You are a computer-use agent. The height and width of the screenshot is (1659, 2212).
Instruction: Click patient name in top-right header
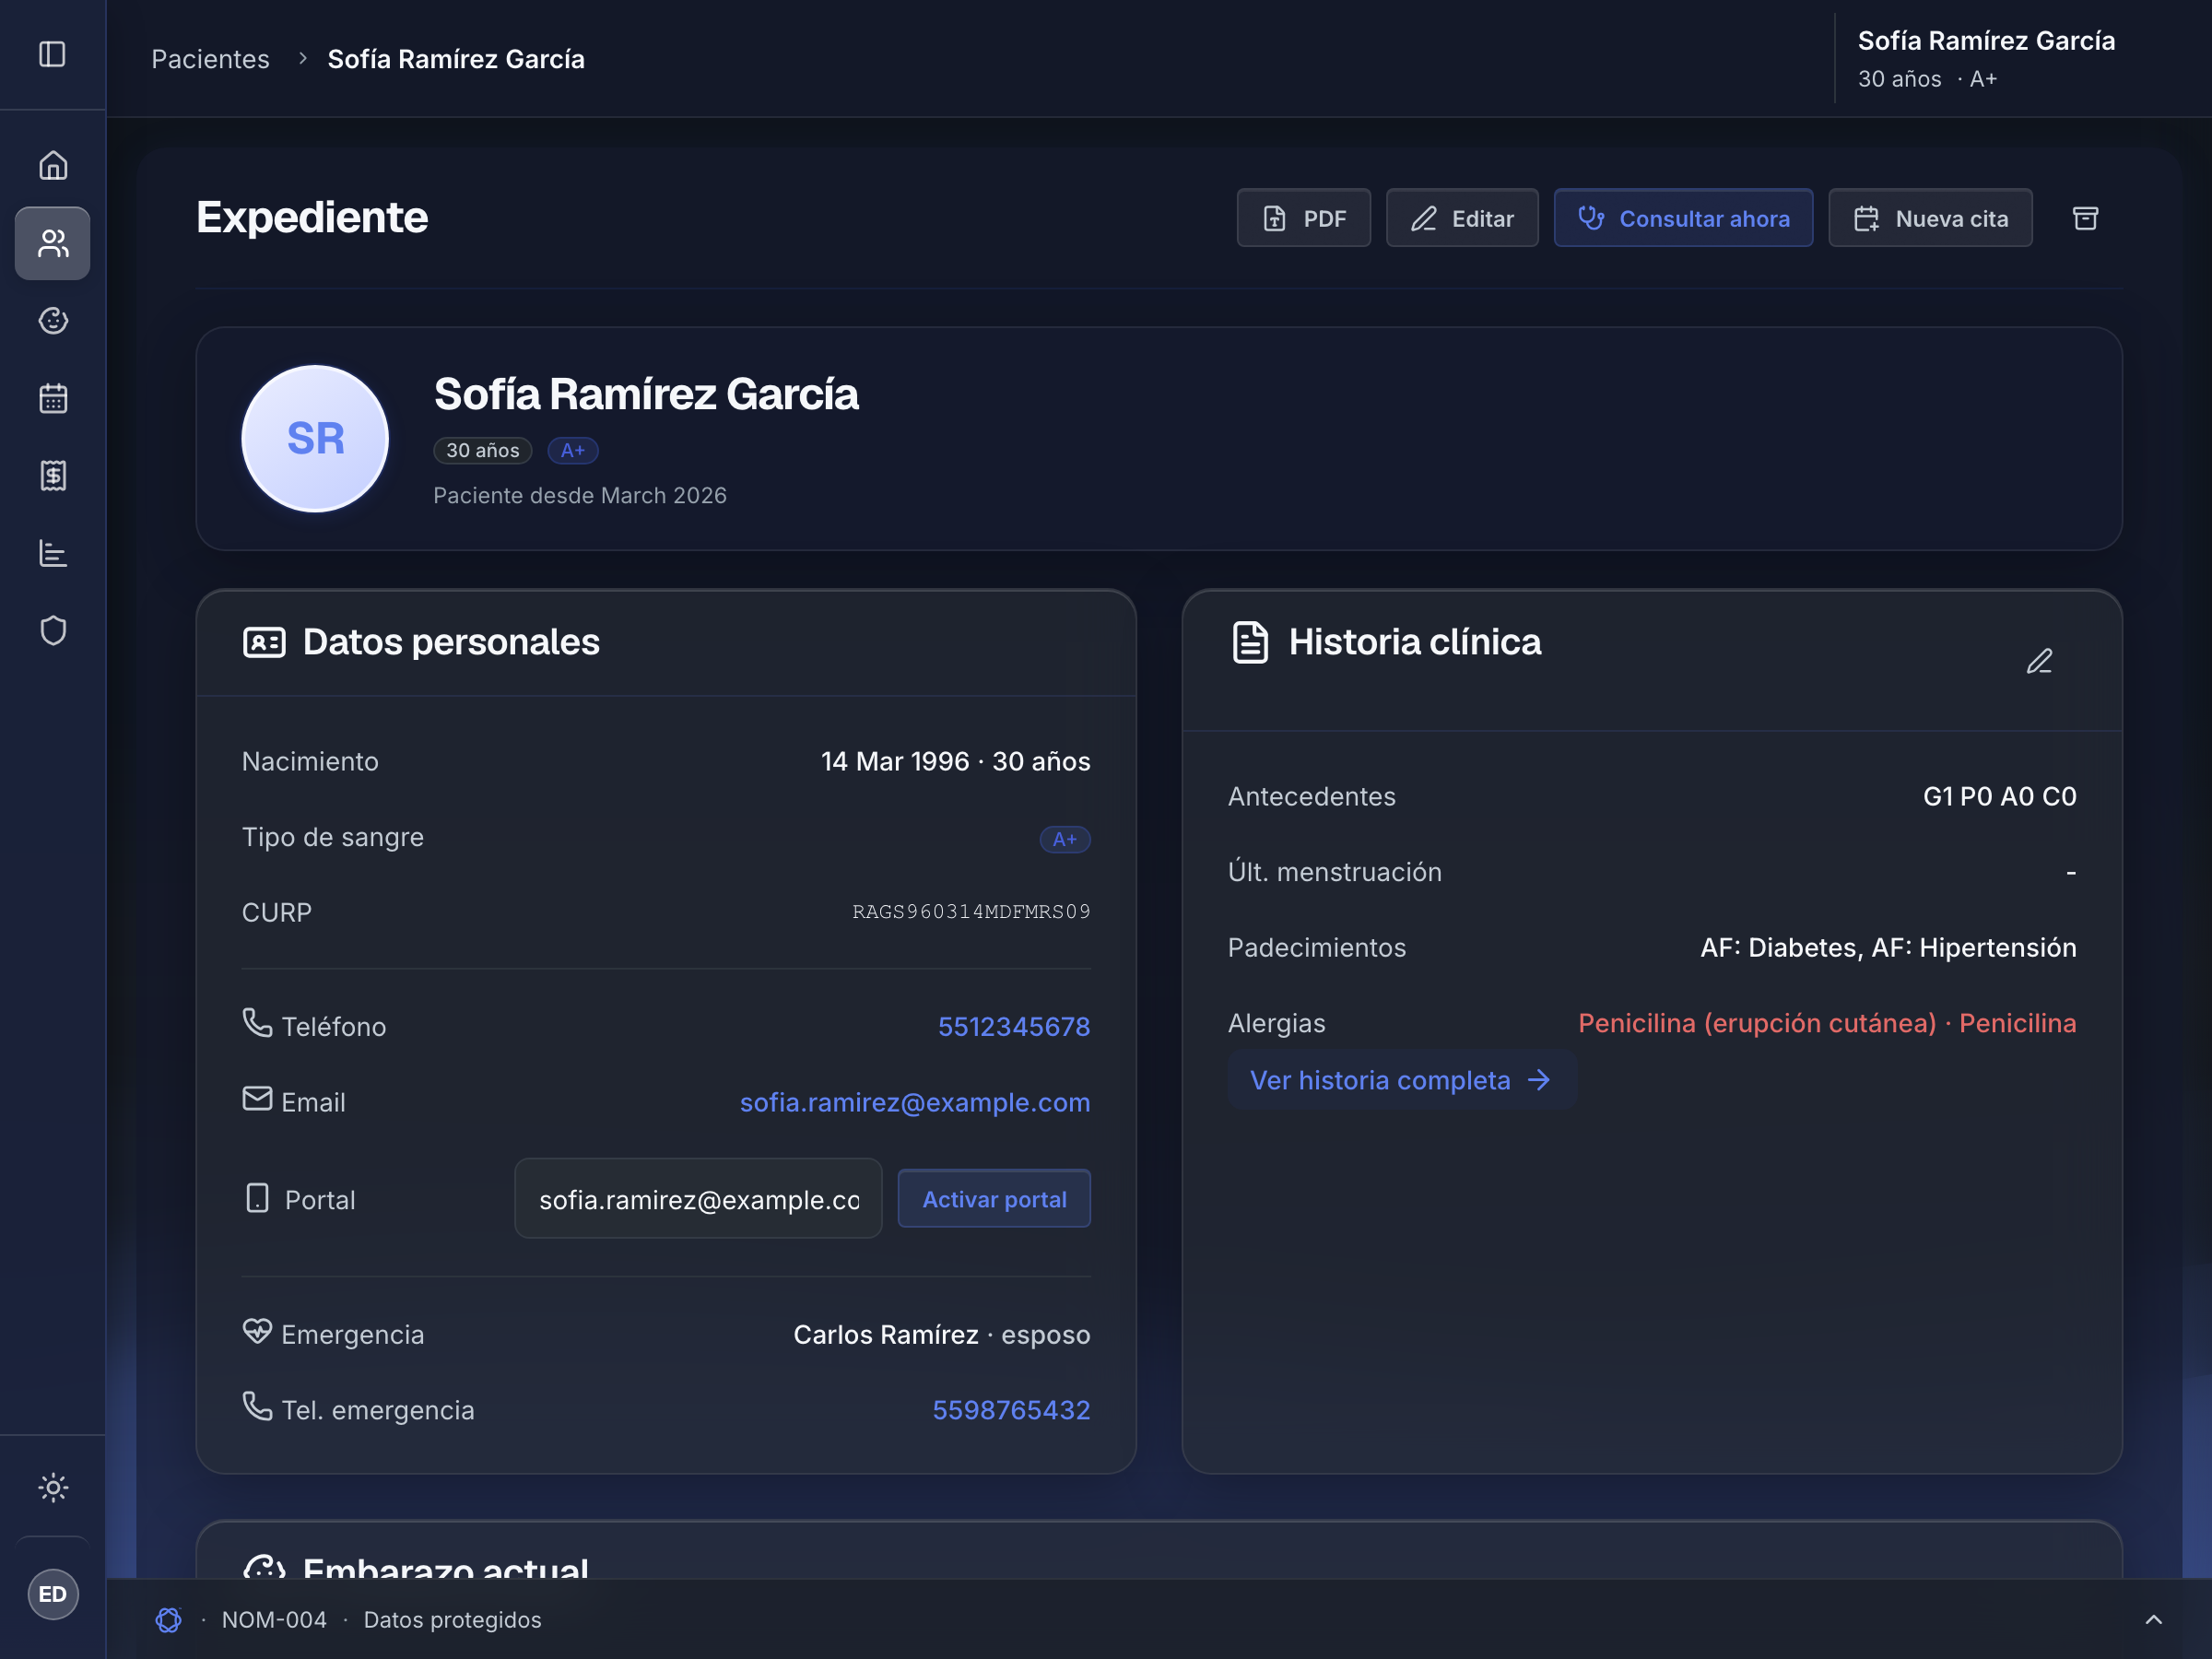tap(1986, 41)
